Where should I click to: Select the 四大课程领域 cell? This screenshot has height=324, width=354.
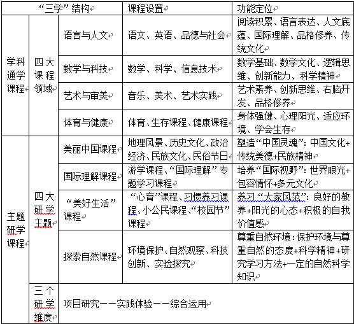tap(44, 75)
